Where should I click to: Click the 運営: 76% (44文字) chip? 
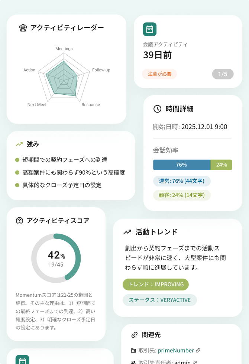(181, 181)
